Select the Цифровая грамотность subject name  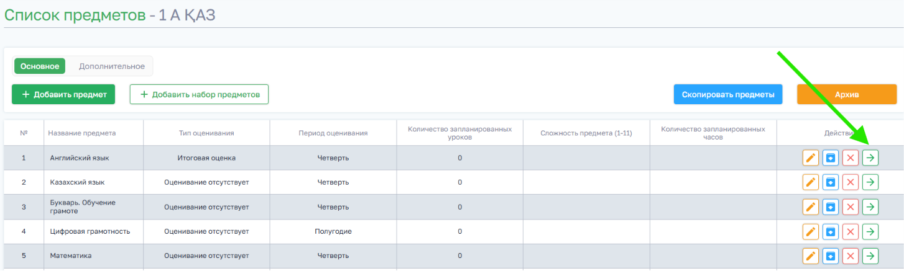point(90,231)
